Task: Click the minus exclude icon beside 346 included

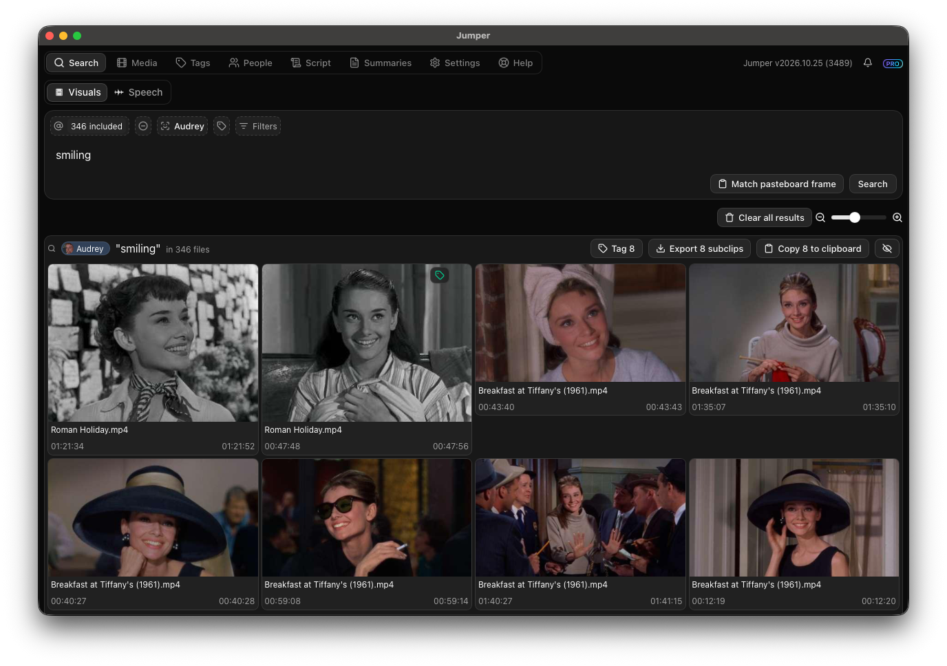Action: (x=143, y=126)
